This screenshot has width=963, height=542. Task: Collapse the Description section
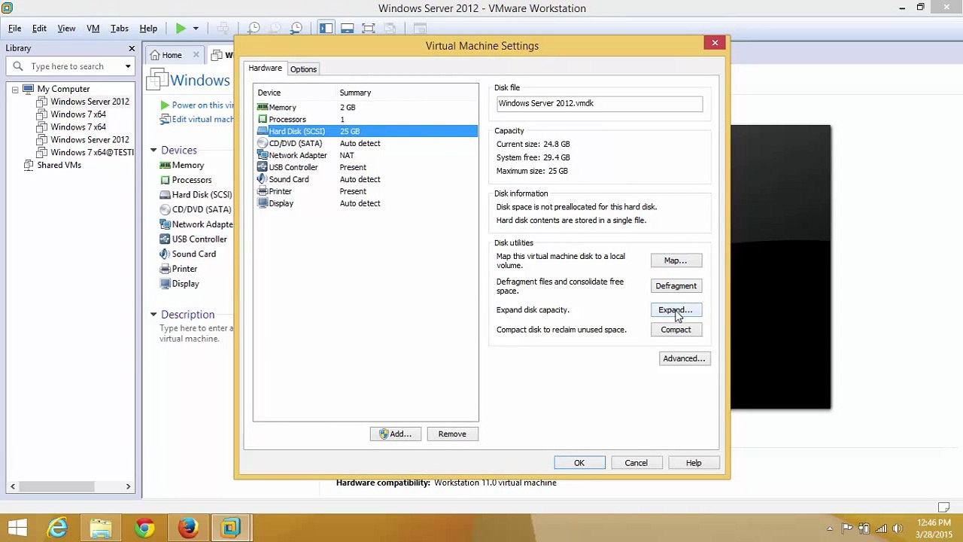[x=153, y=315]
